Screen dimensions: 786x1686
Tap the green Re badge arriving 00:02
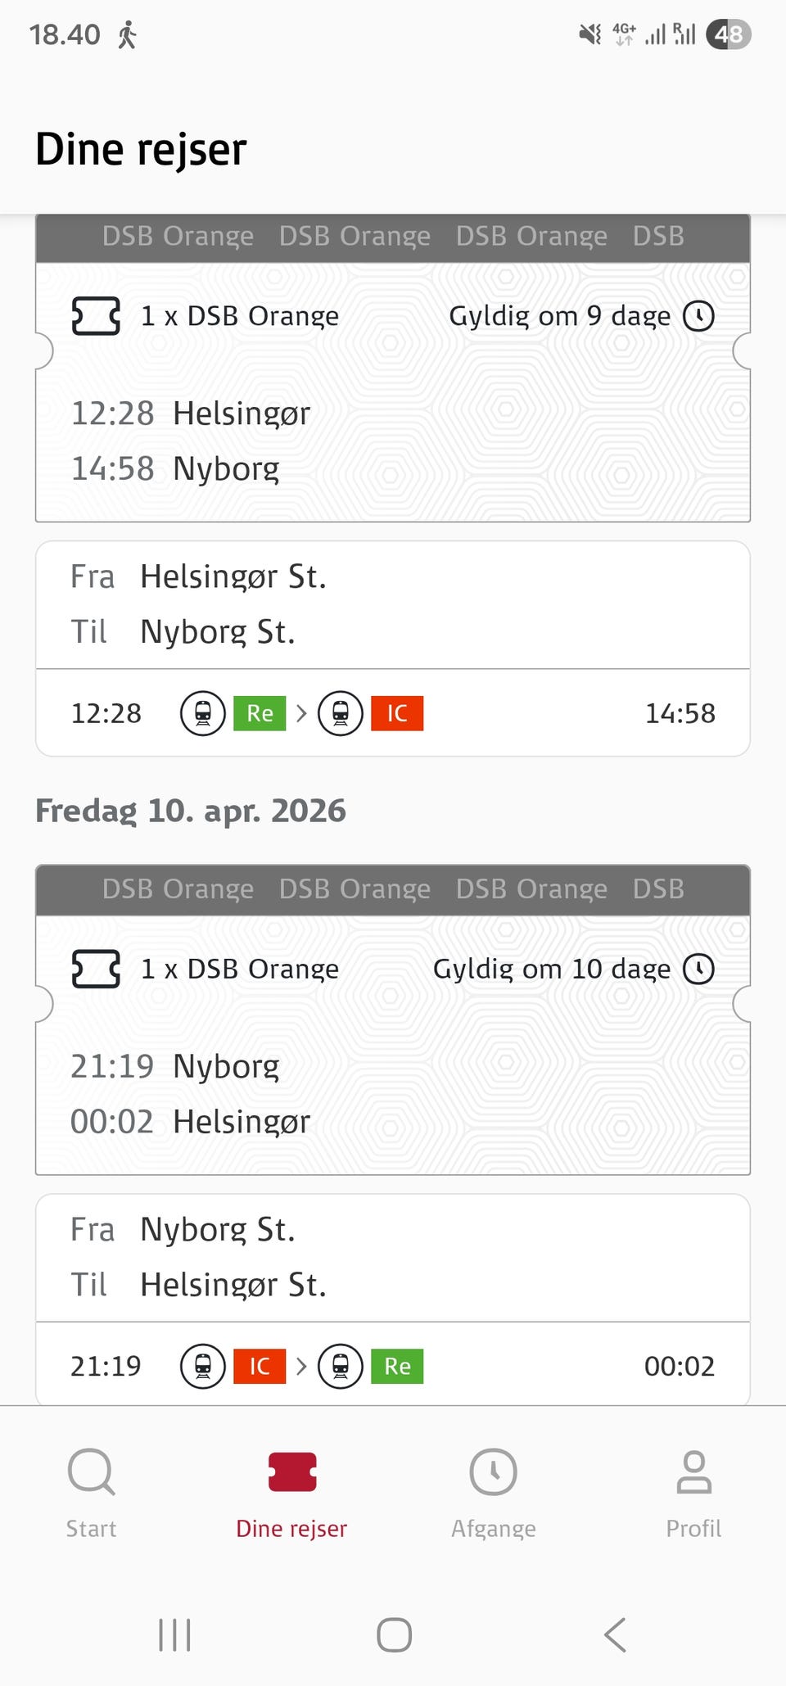pyautogui.click(x=397, y=1367)
